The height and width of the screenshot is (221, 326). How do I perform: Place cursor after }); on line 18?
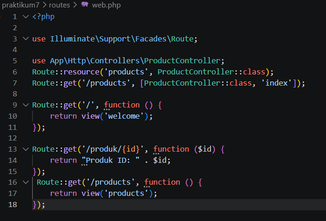[45, 205]
